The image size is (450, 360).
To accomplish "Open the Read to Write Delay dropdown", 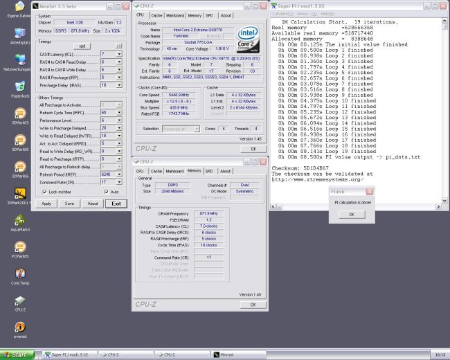I will pyautogui.click(x=119, y=151).
